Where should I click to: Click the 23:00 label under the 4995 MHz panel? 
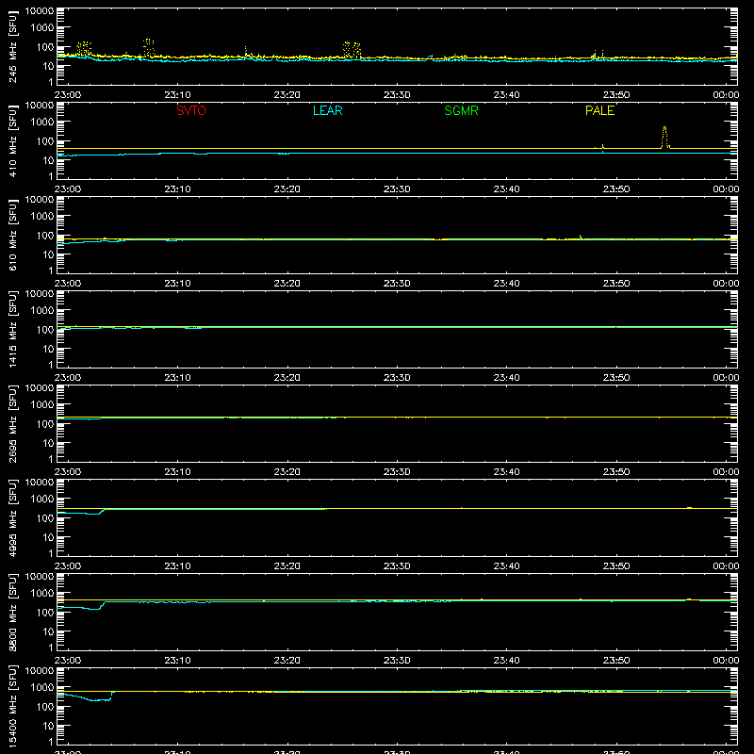(x=68, y=566)
